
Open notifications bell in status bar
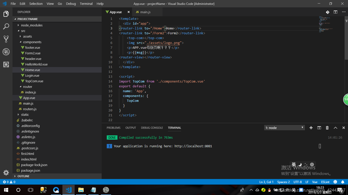click(x=343, y=182)
